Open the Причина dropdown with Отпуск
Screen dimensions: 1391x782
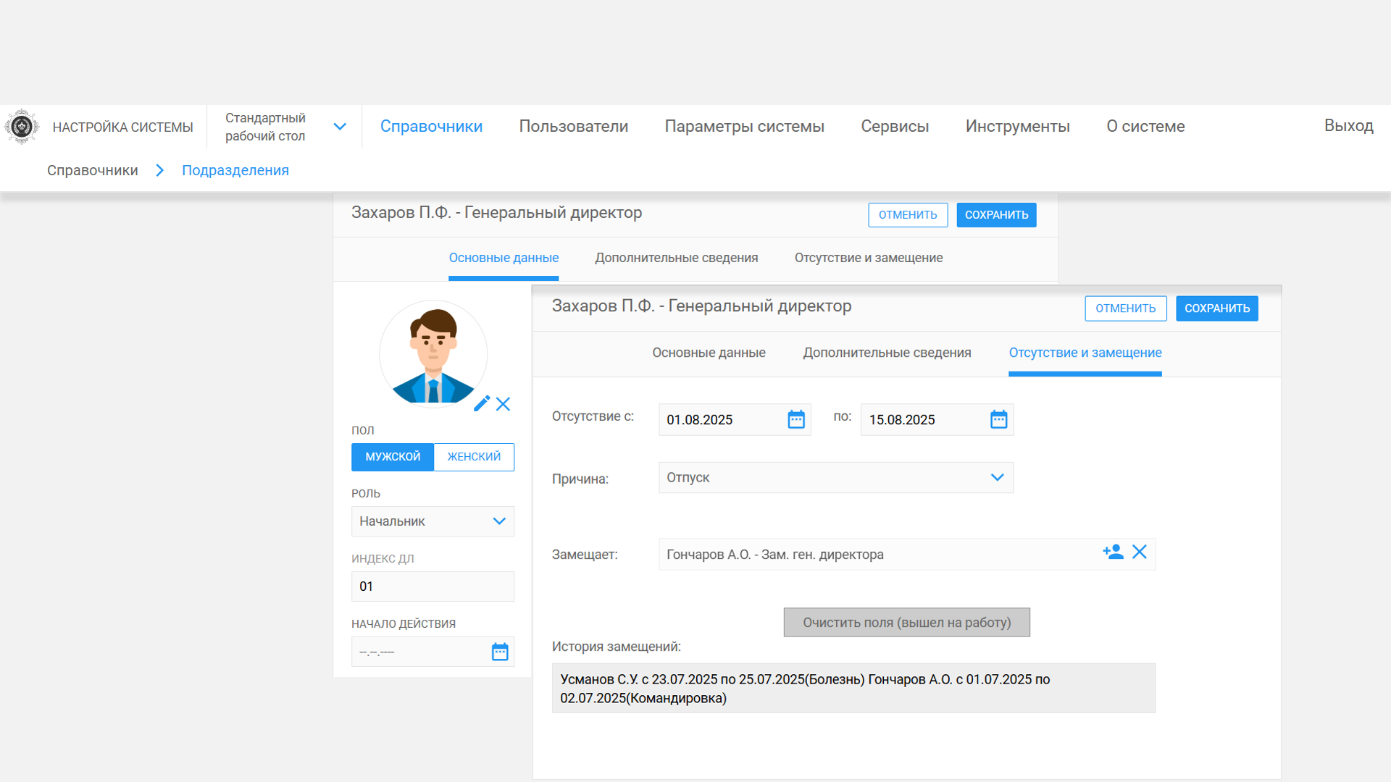[x=835, y=478]
